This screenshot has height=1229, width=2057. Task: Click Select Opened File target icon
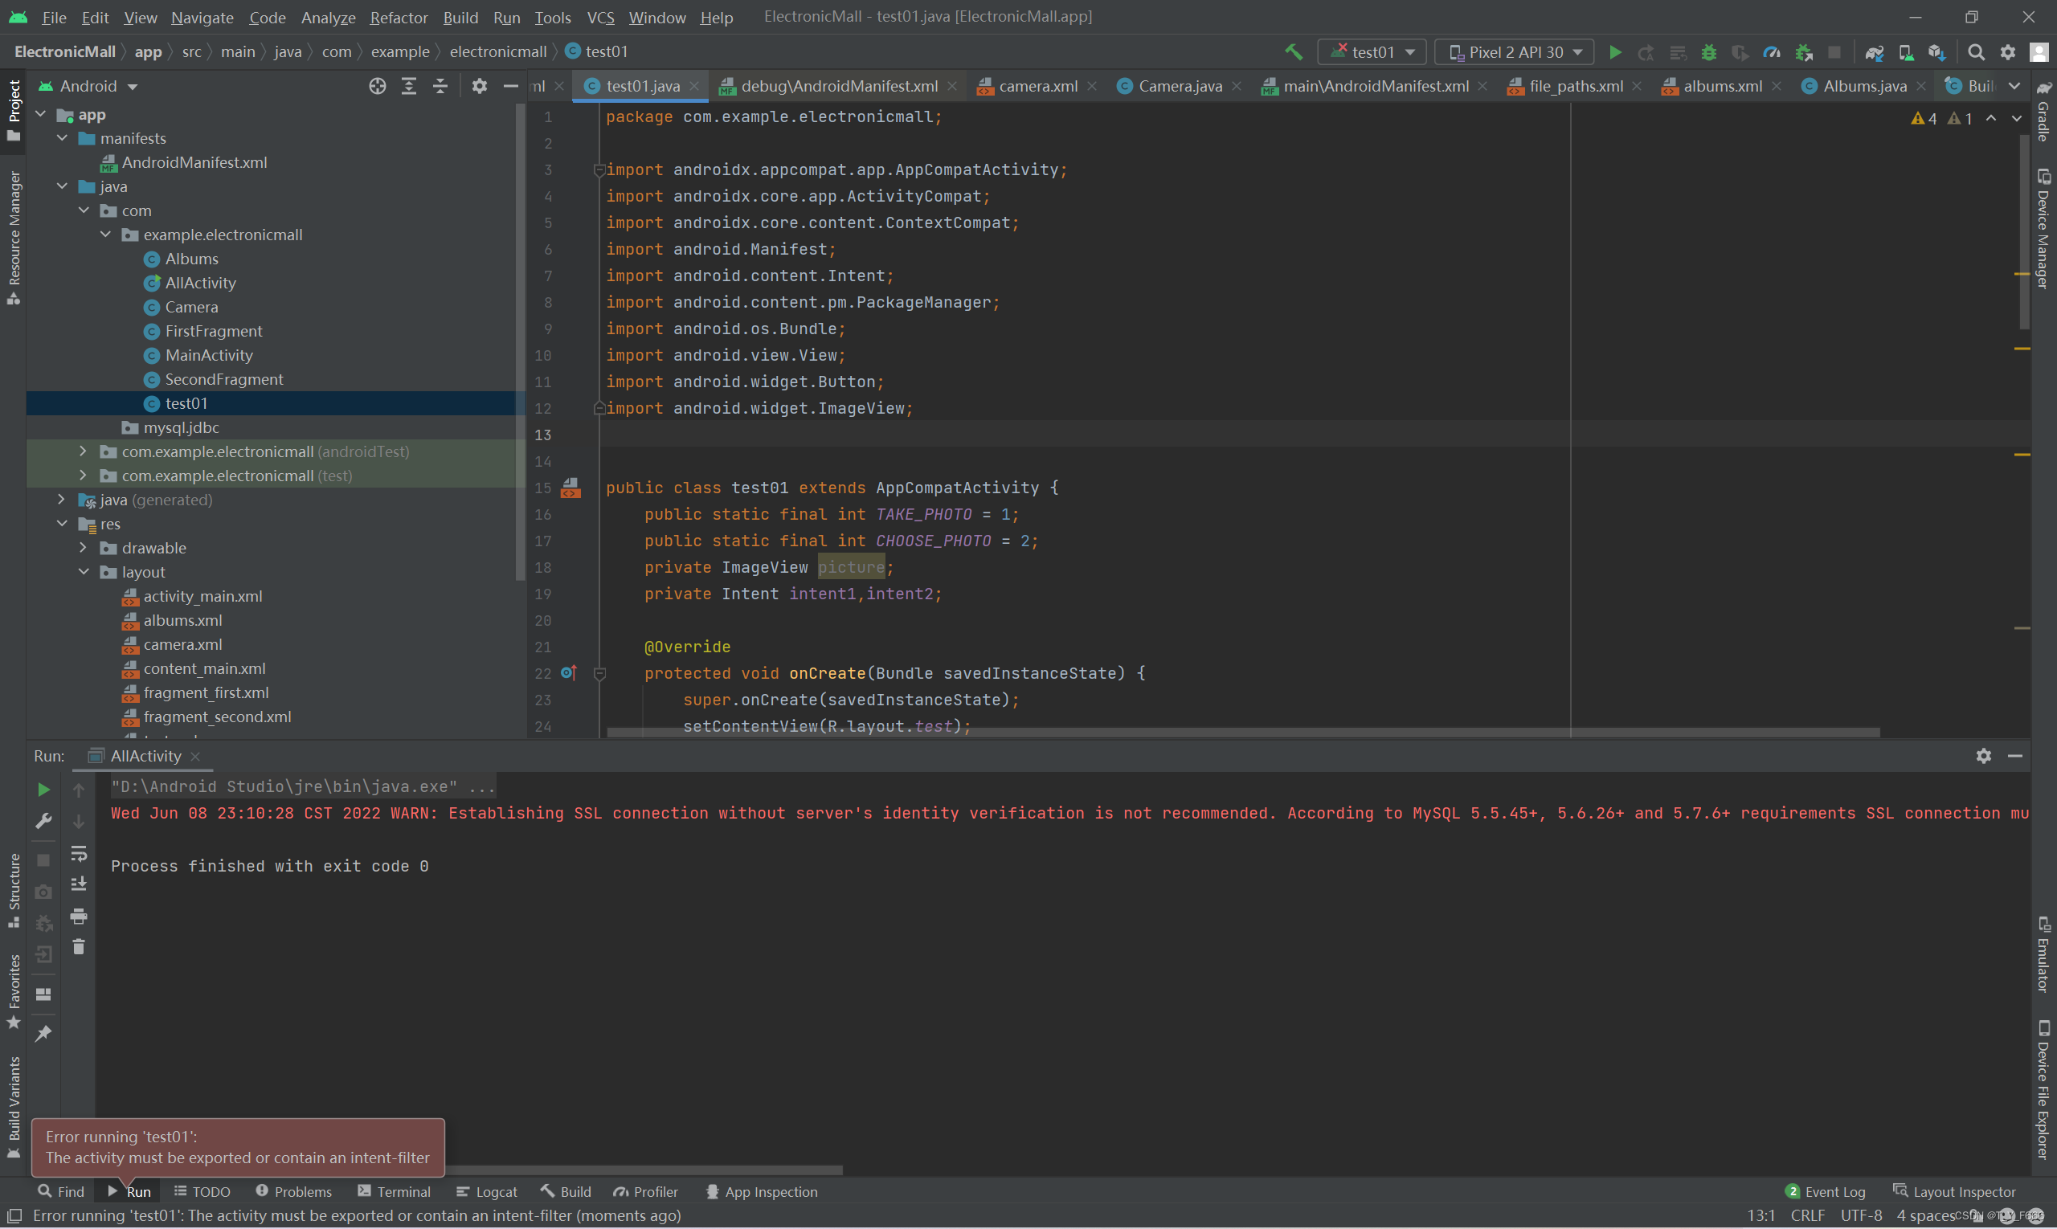pos(377,86)
